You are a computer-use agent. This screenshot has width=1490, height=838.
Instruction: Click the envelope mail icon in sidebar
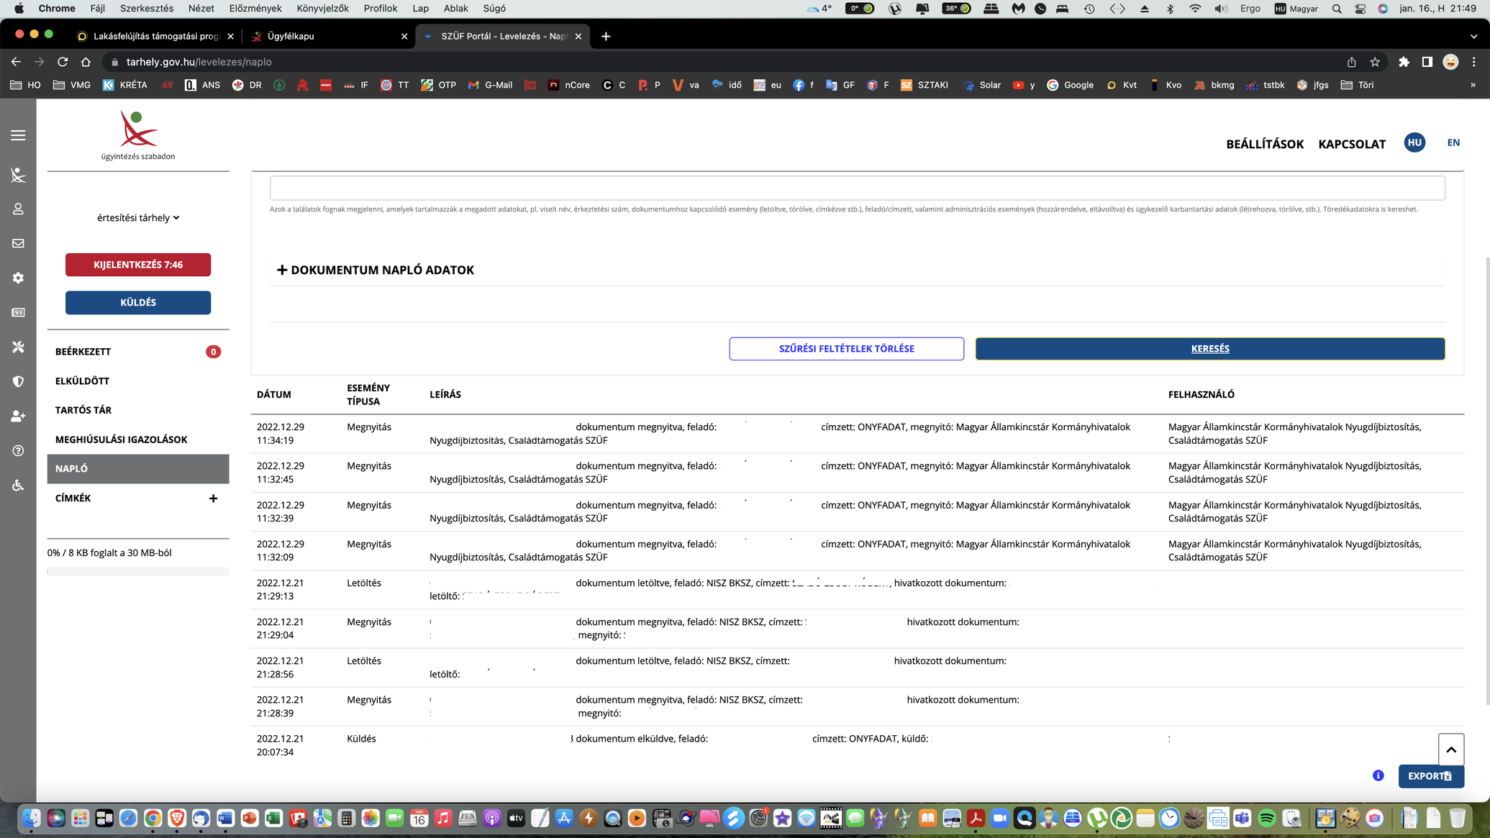tap(18, 243)
